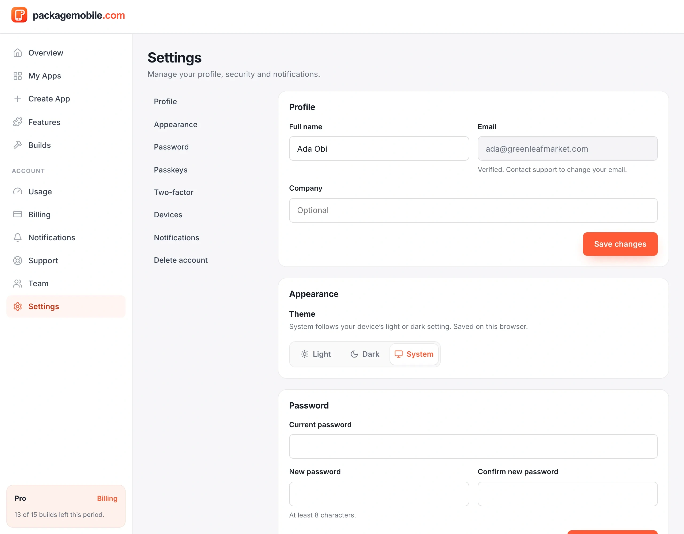Focus the Confirm new password field
This screenshot has width=684, height=534.
coord(568,494)
